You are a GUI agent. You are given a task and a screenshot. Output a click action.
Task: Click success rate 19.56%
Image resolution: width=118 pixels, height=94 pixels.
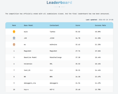(98, 51)
